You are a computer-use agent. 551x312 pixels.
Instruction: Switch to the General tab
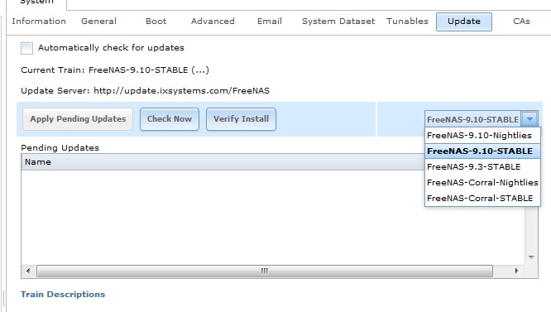point(98,22)
